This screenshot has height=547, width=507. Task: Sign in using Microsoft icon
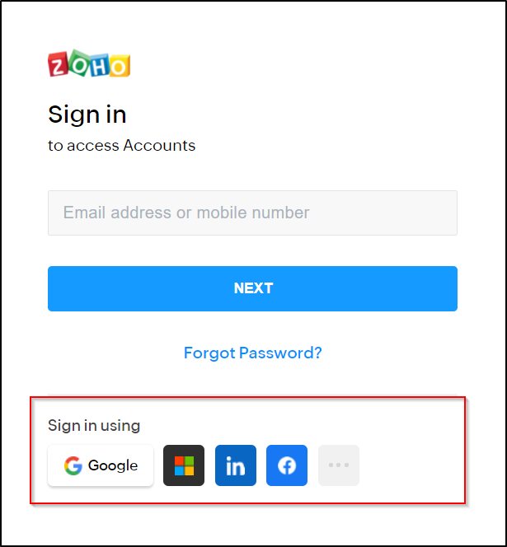pyautogui.click(x=184, y=465)
